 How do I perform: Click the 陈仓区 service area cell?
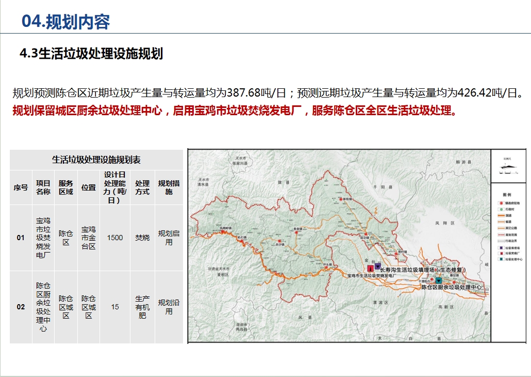65,238
